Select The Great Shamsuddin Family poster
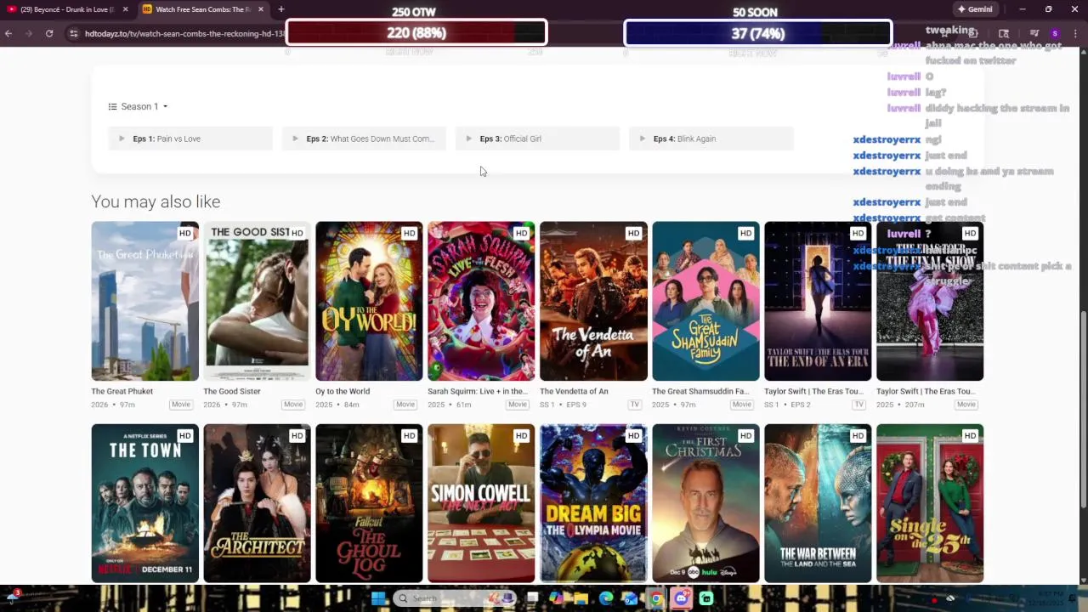1088x612 pixels. pos(705,301)
